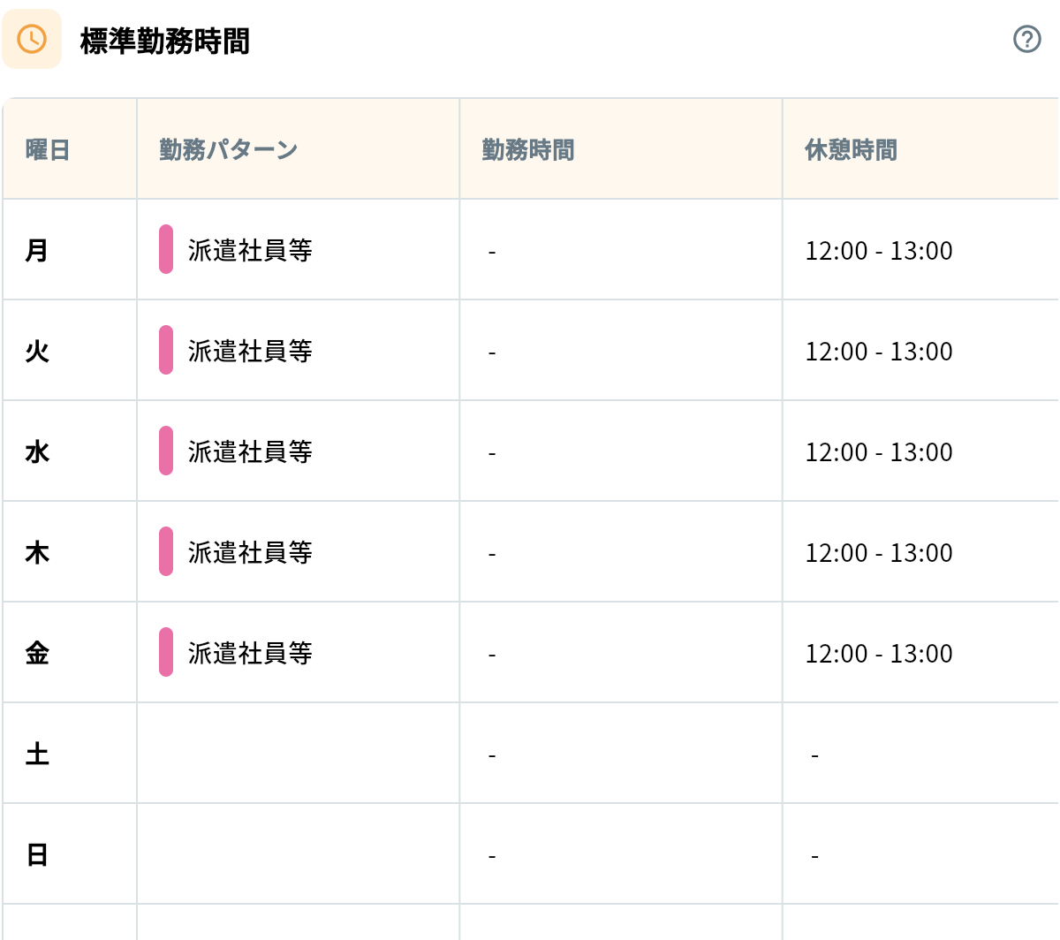This screenshot has width=1060, height=940.
Task: Open the help question mark icon
Action: point(1026,39)
